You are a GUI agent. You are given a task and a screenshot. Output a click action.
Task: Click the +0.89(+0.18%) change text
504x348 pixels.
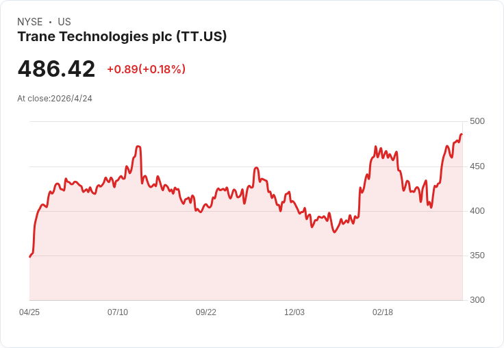point(147,69)
